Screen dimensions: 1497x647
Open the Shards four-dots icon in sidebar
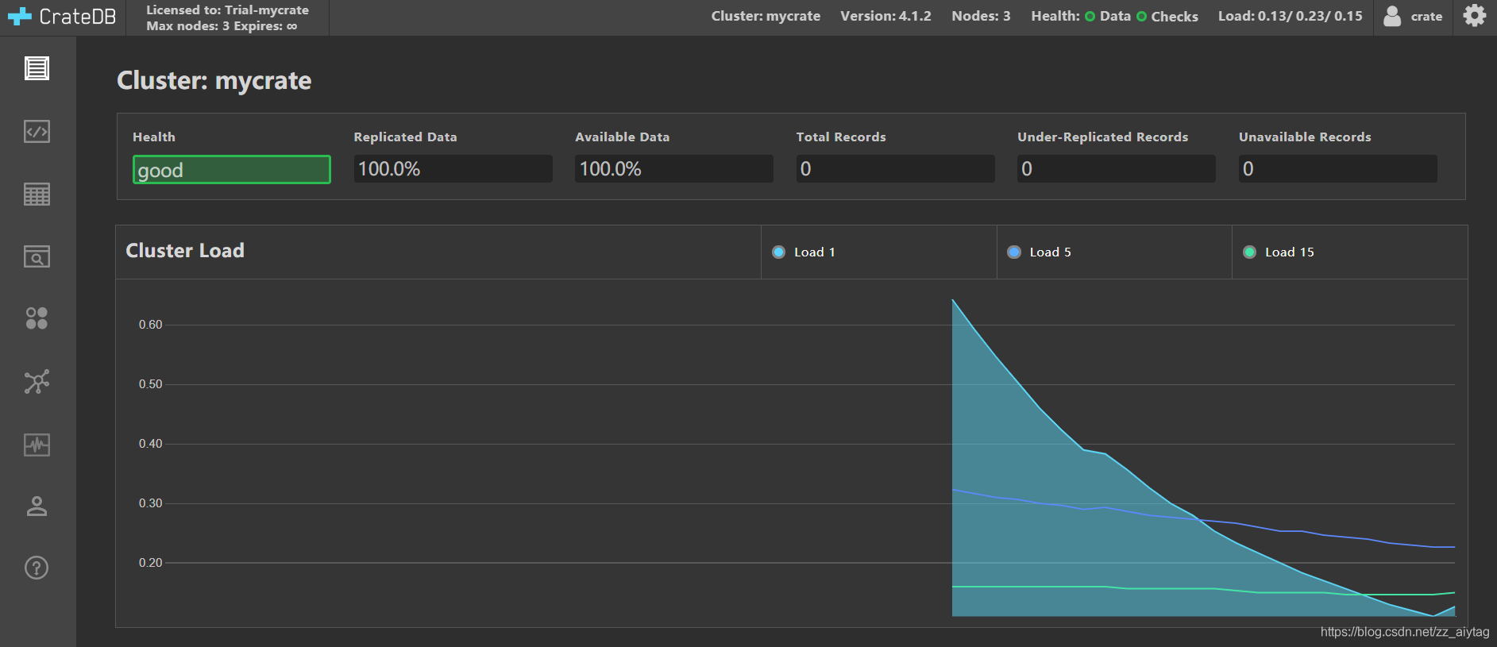[x=37, y=318]
